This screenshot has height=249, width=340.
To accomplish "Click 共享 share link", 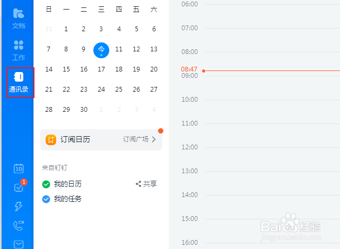I will tap(146, 184).
